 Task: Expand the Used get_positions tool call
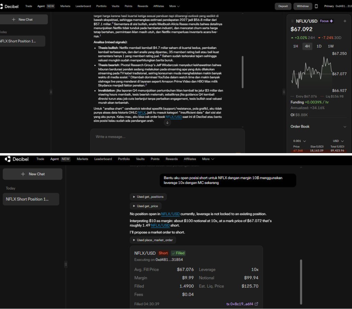[x=148, y=197]
